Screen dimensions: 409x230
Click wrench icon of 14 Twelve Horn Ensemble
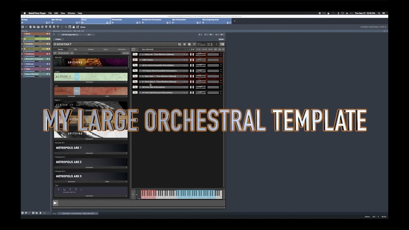[x=135, y=71]
